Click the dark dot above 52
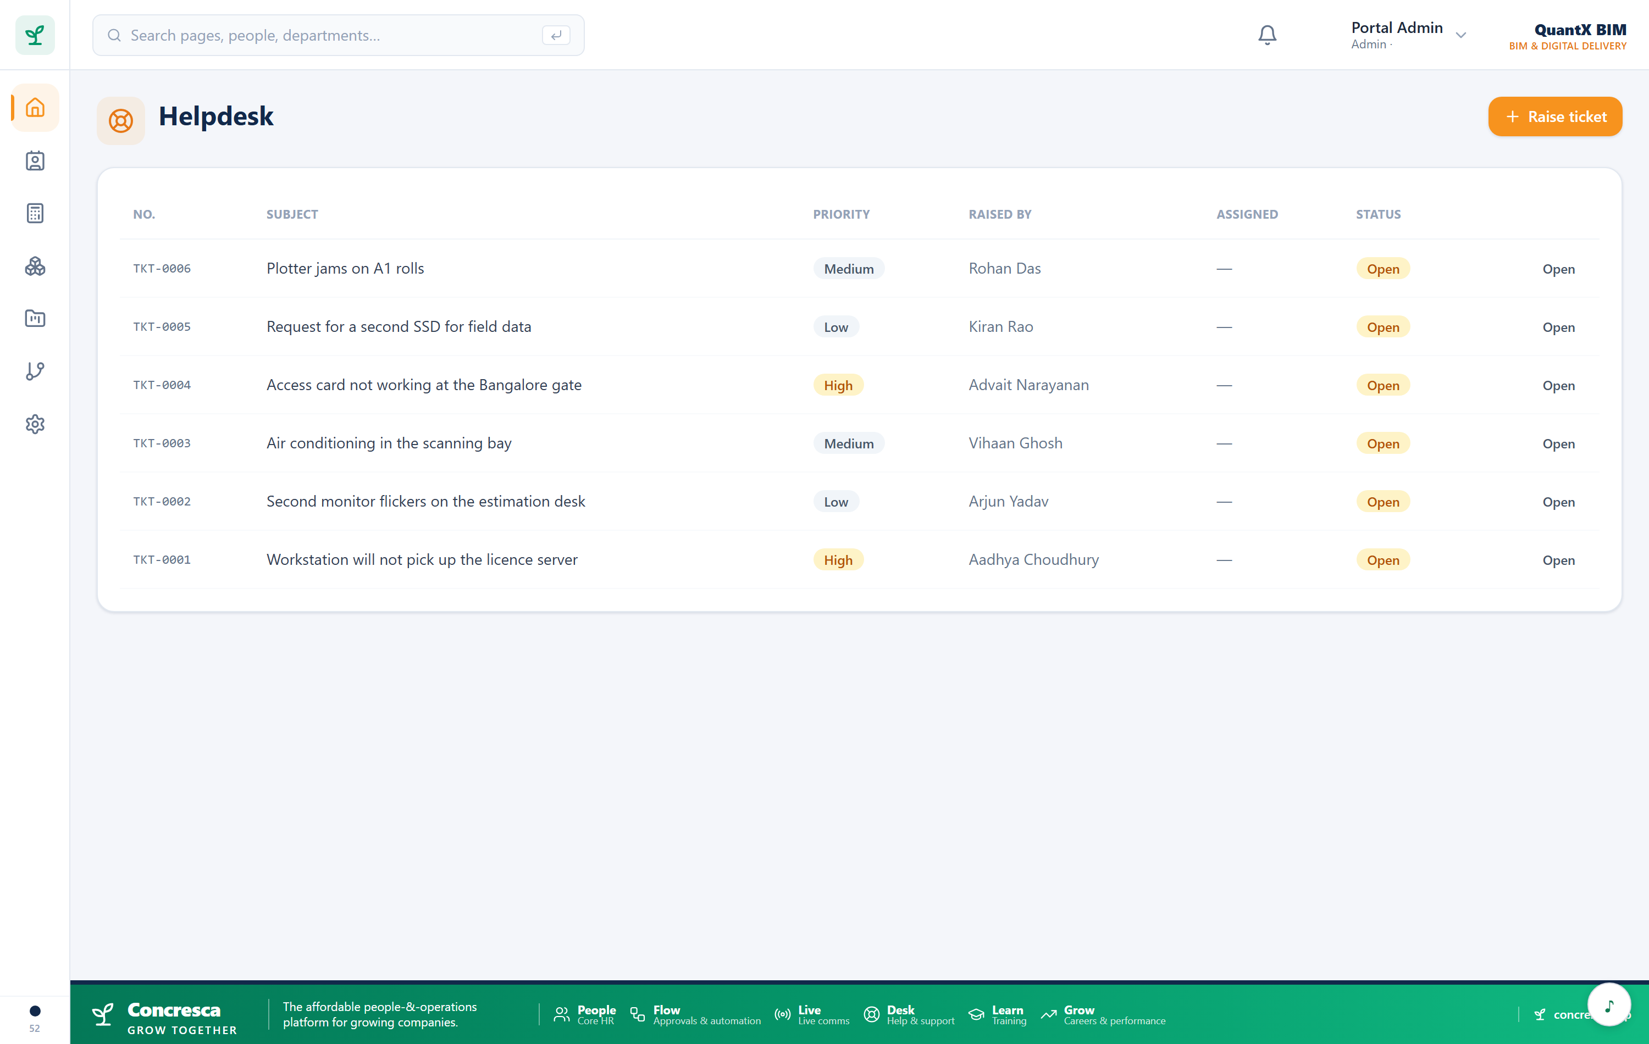Image resolution: width=1649 pixels, height=1044 pixels. (35, 1010)
